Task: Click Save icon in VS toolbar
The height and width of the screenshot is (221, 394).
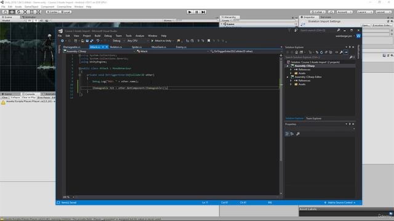Action: coord(87,41)
